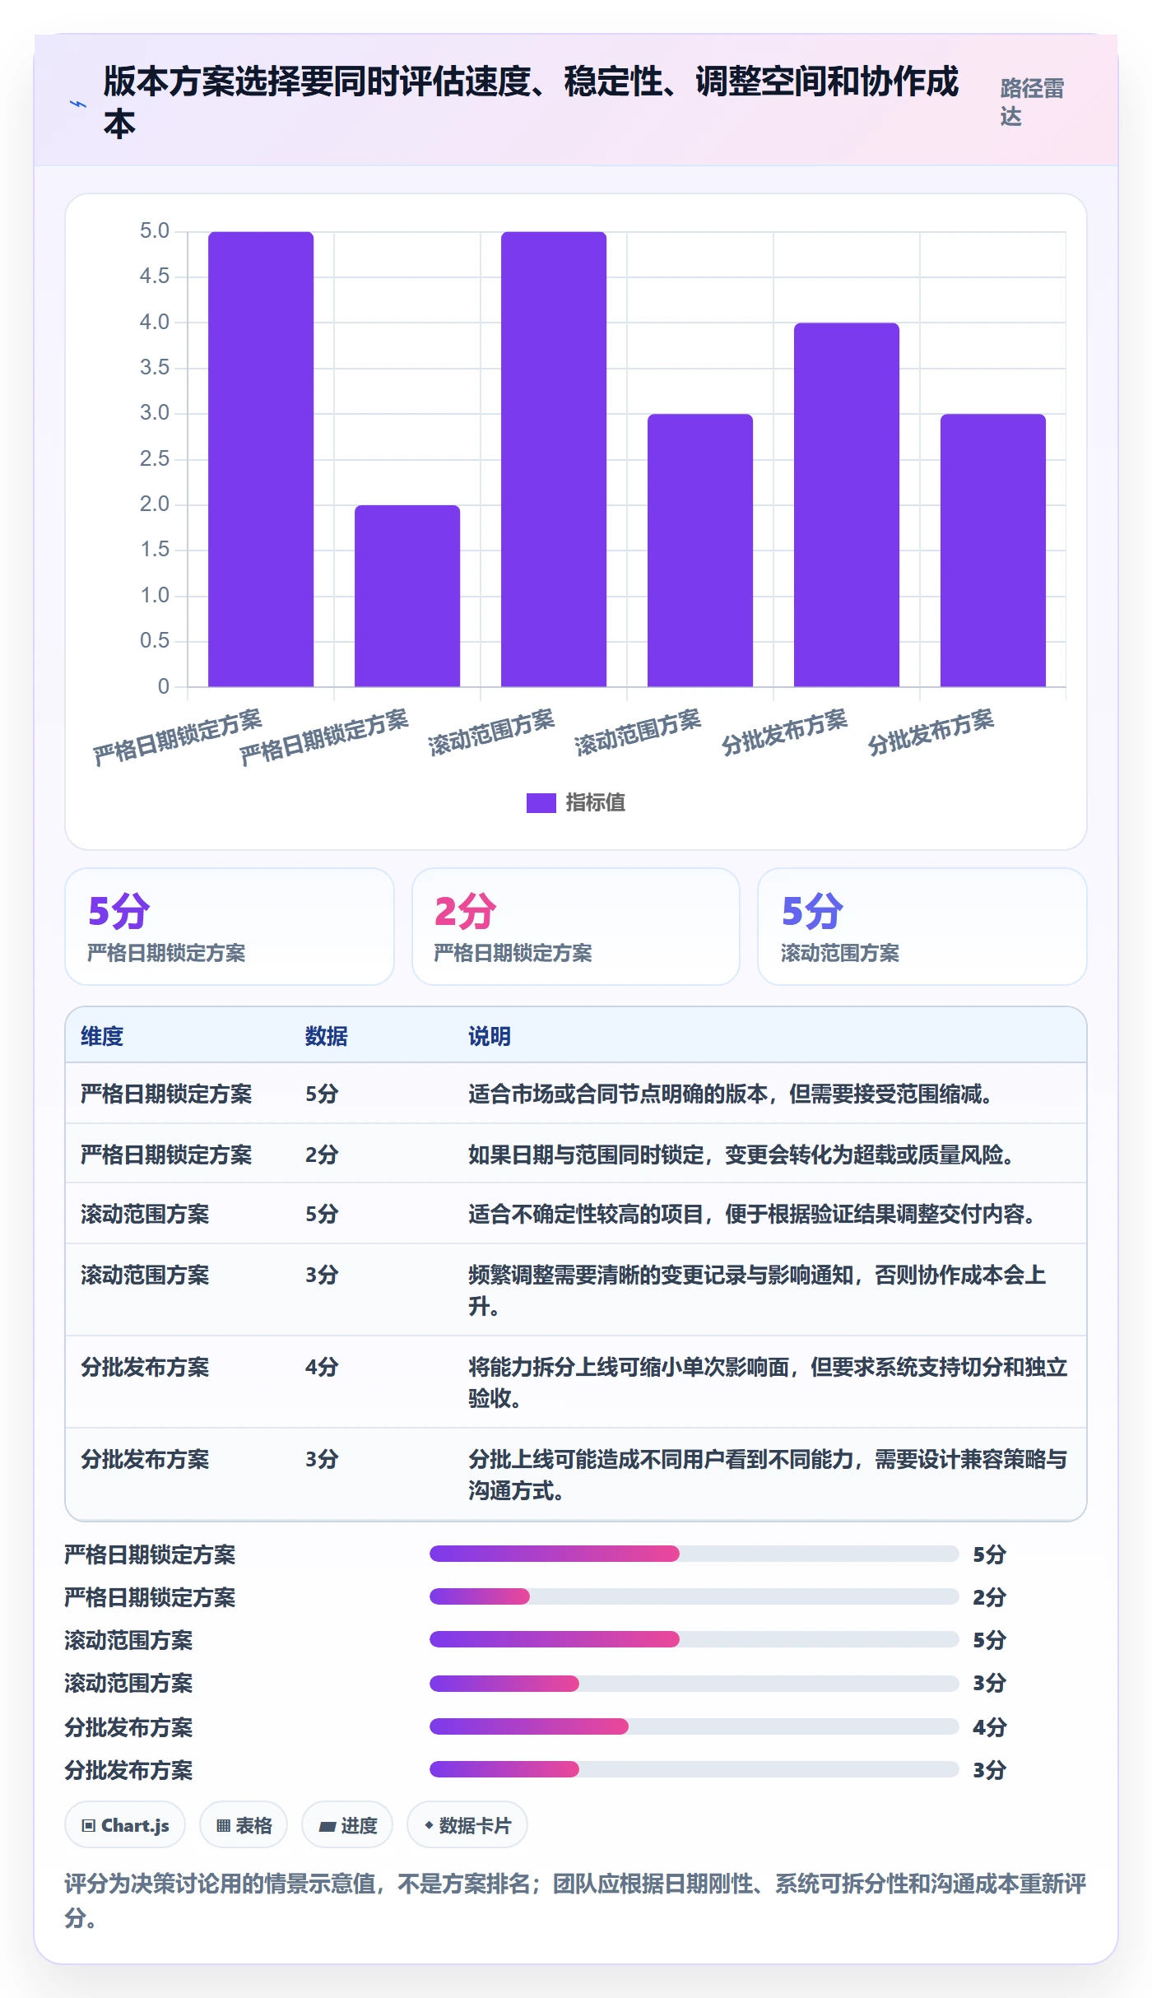Click the chart bar reaching the 4.0 level
This screenshot has width=1152, height=1998.
pos(847,504)
